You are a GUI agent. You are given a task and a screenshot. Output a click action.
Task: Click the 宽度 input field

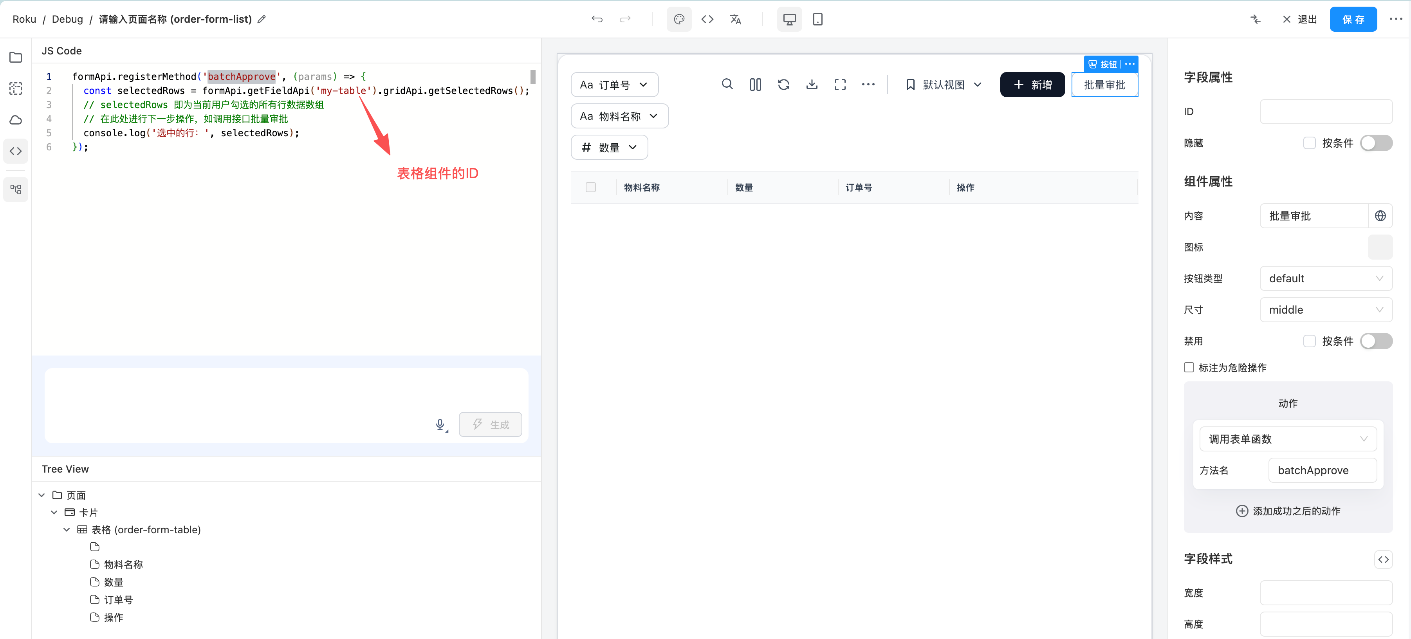[x=1326, y=593]
